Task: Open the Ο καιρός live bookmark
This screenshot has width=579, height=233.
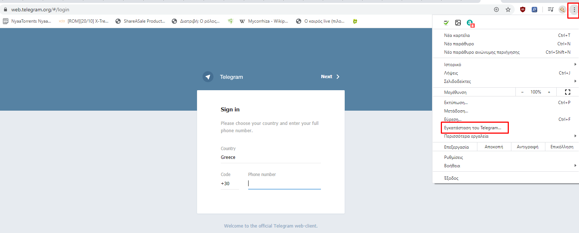Action: point(320,21)
